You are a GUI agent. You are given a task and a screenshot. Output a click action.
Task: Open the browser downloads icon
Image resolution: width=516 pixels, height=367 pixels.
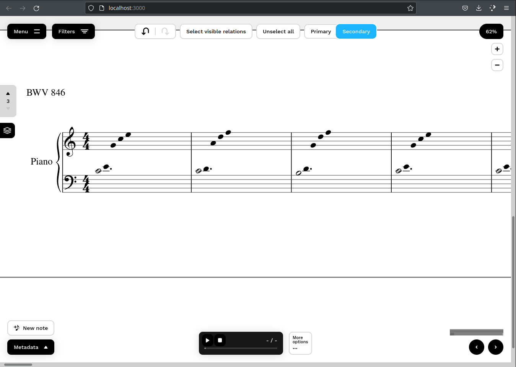tap(479, 8)
